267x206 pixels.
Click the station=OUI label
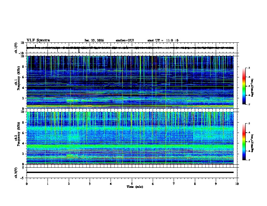[125, 40]
